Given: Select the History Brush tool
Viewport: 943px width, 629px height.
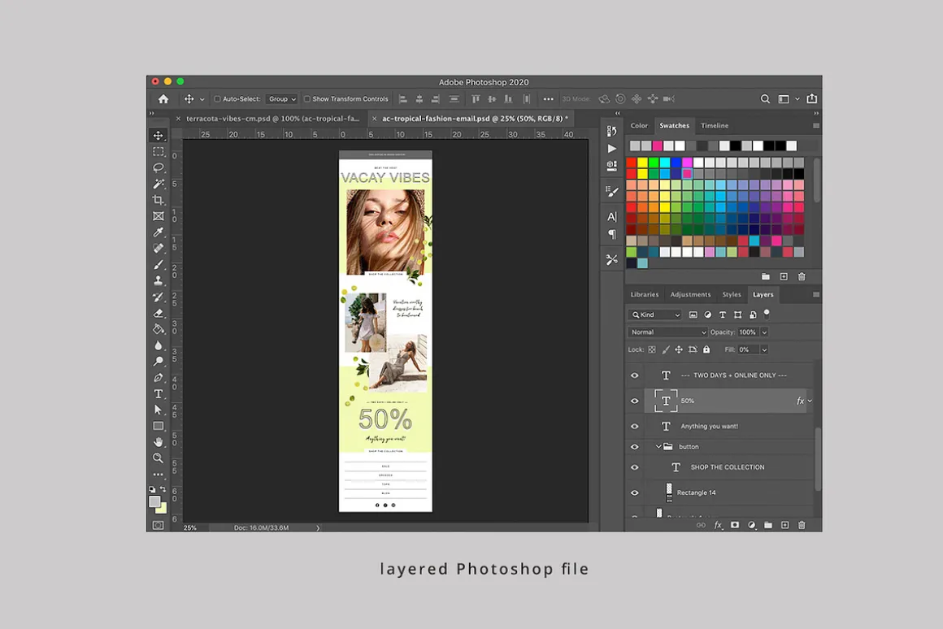Looking at the screenshot, I should 159,297.
